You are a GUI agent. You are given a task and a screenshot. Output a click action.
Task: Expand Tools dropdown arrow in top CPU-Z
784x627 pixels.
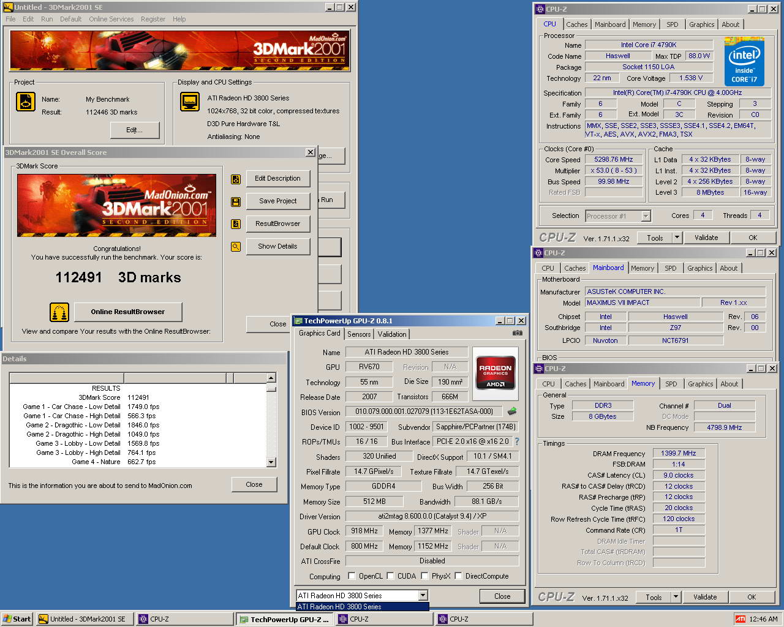tap(677, 238)
